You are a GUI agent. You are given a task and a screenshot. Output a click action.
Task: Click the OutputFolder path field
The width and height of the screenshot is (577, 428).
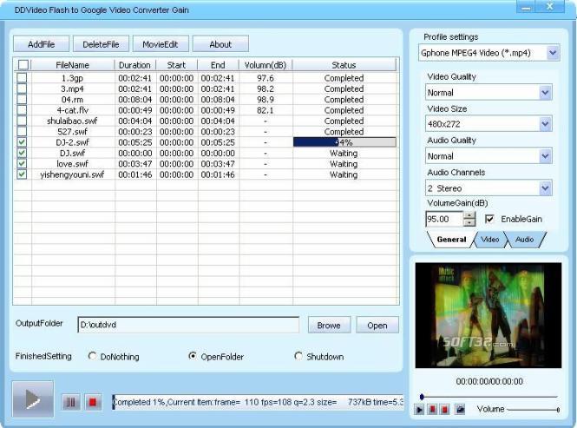click(x=188, y=325)
